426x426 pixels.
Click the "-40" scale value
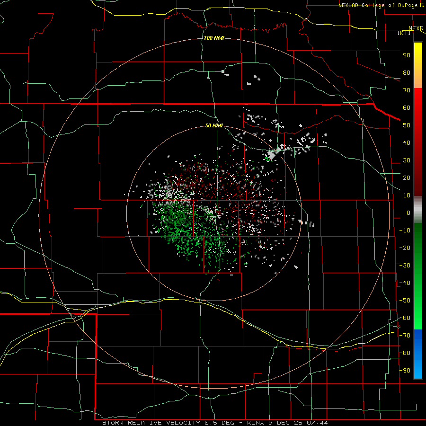[405, 283]
